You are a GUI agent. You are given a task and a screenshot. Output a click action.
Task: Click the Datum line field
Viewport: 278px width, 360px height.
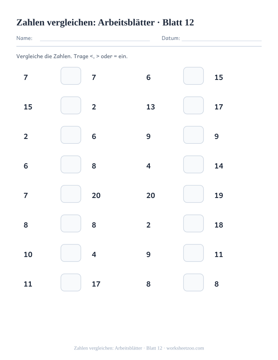click(222, 38)
